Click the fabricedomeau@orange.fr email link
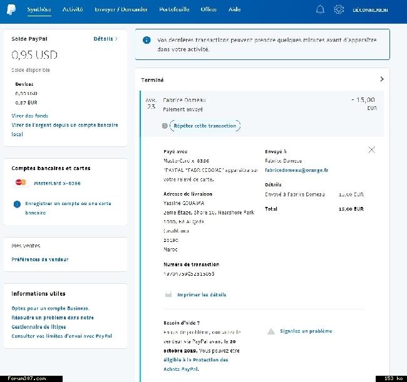Image resolution: width=407 pixels, height=382 pixels. click(x=296, y=170)
